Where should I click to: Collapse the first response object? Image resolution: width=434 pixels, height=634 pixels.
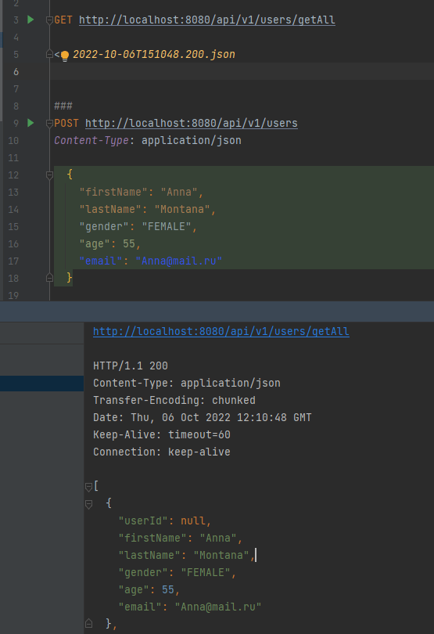(88, 504)
